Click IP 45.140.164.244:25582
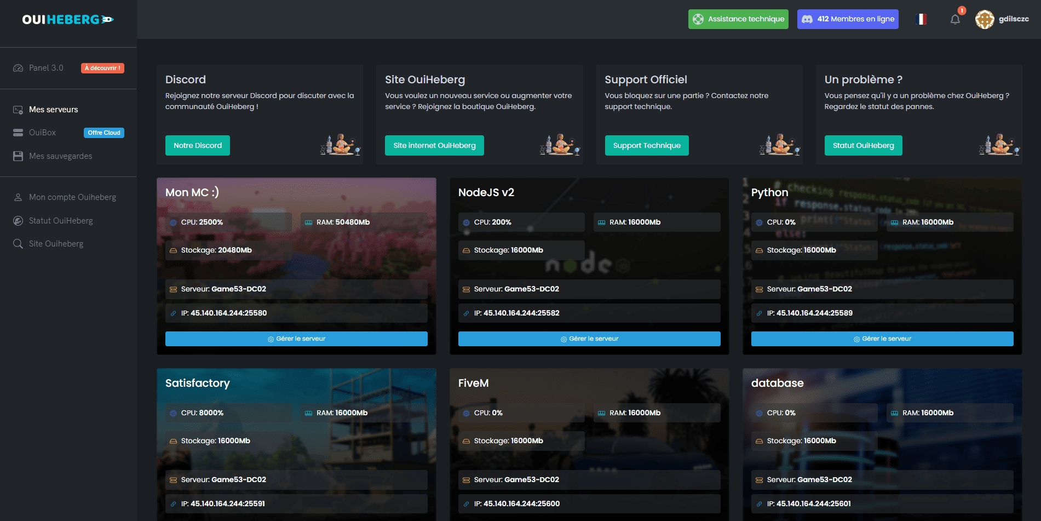This screenshot has width=1041, height=521. click(589, 313)
